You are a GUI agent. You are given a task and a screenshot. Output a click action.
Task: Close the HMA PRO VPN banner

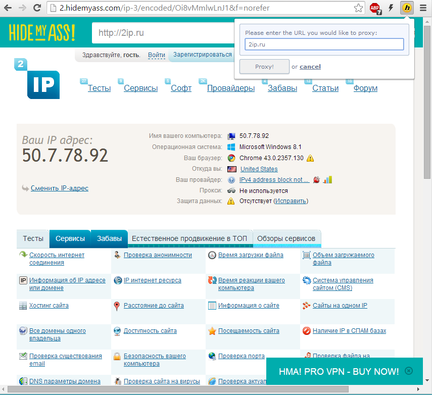409,371
